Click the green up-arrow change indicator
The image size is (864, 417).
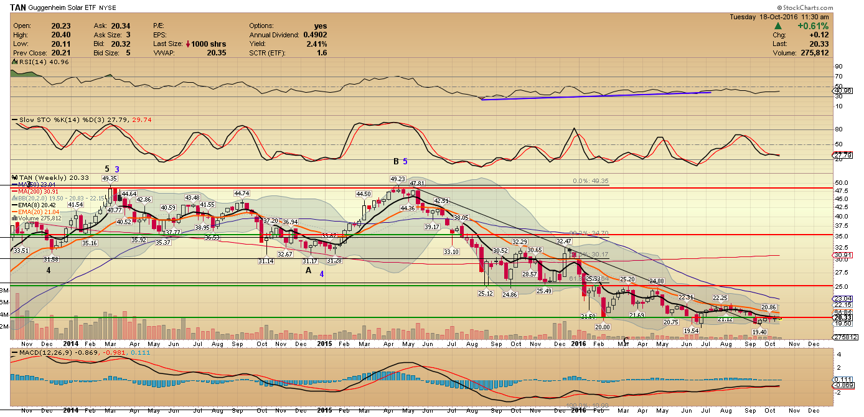click(x=779, y=26)
